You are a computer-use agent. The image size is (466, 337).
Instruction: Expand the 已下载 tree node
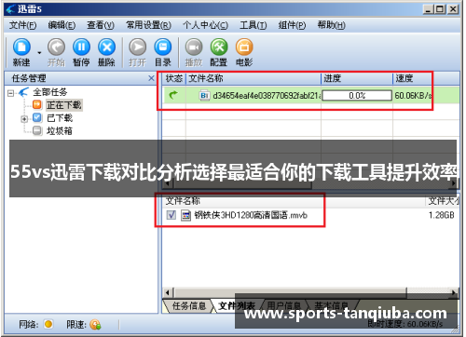coord(24,119)
